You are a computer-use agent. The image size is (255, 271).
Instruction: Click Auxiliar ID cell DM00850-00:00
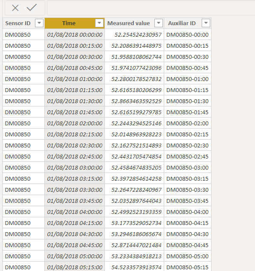[x=188, y=35]
